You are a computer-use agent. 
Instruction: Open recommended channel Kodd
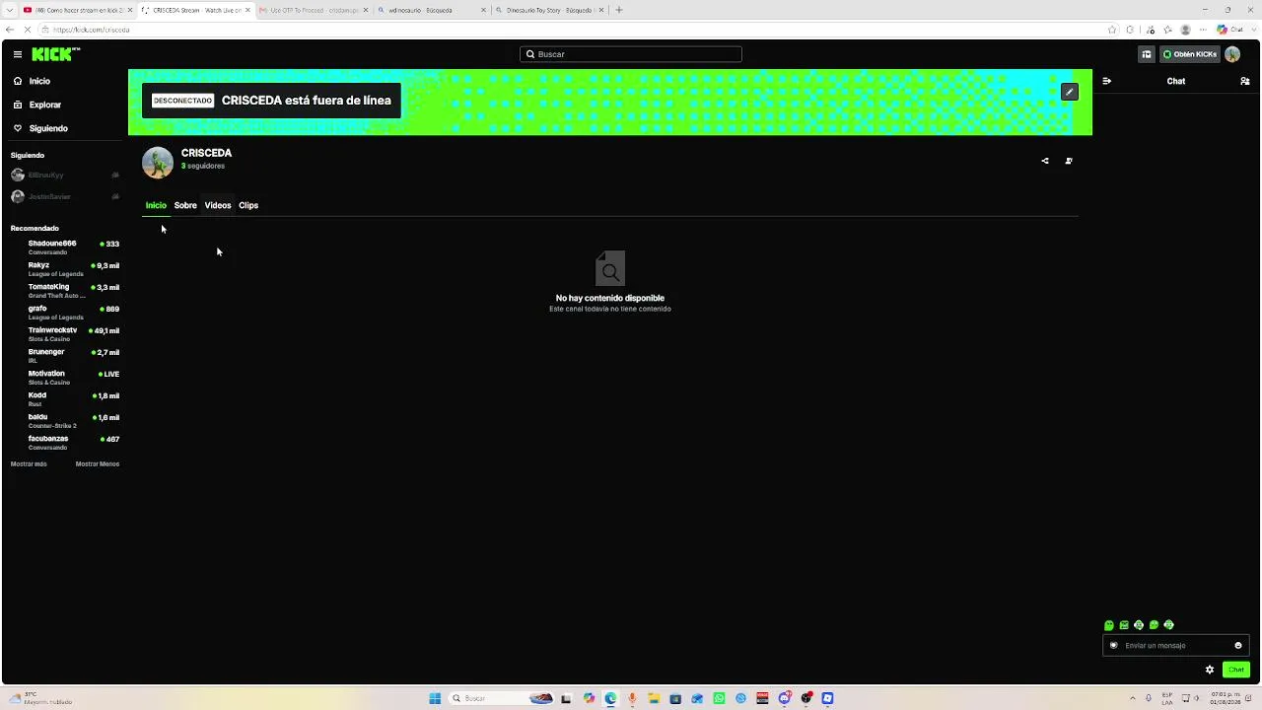(64, 398)
